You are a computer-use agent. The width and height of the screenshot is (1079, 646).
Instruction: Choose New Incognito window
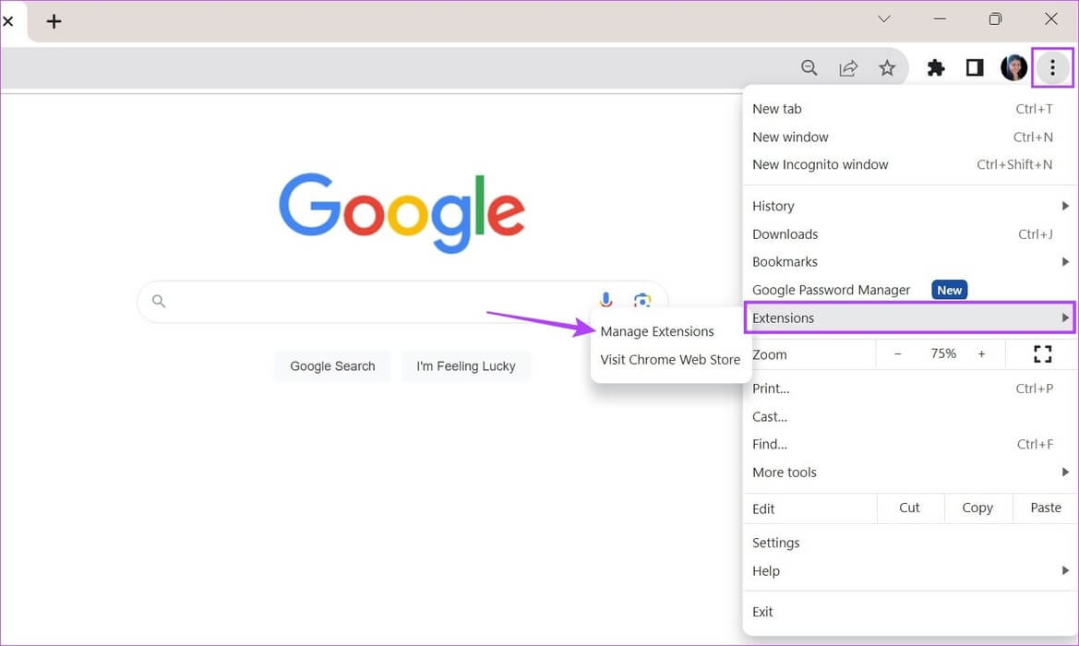pos(910,164)
